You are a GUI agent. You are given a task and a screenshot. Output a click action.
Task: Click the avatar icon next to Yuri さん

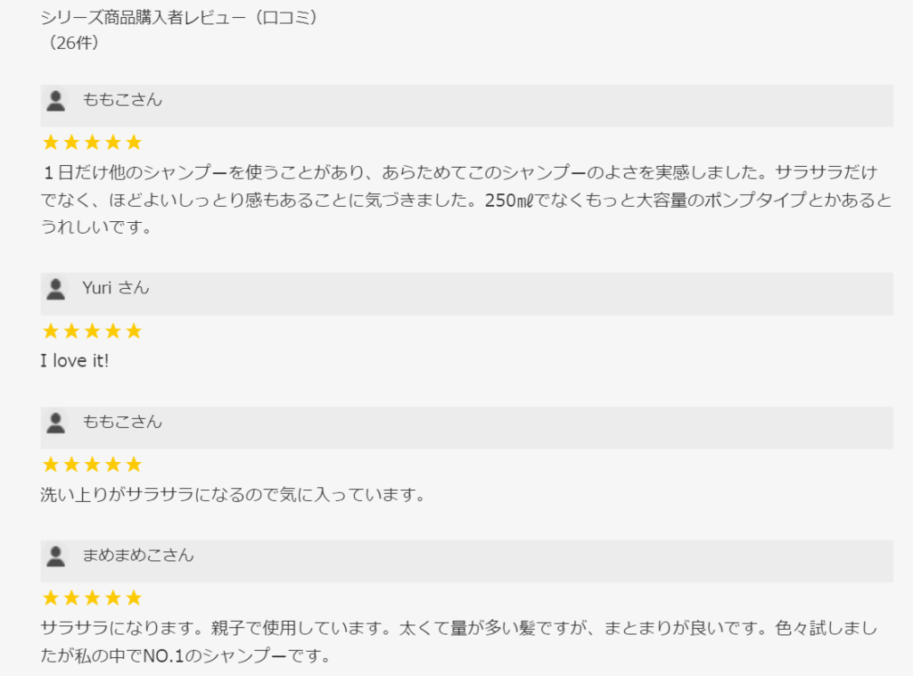(x=55, y=289)
